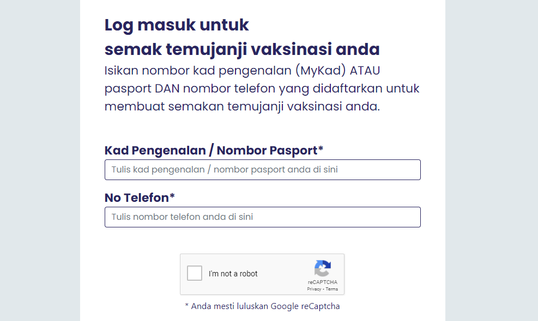Click the grey page margin right of form
The width and height of the screenshot is (538, 321).
click(x=492, y=163)
